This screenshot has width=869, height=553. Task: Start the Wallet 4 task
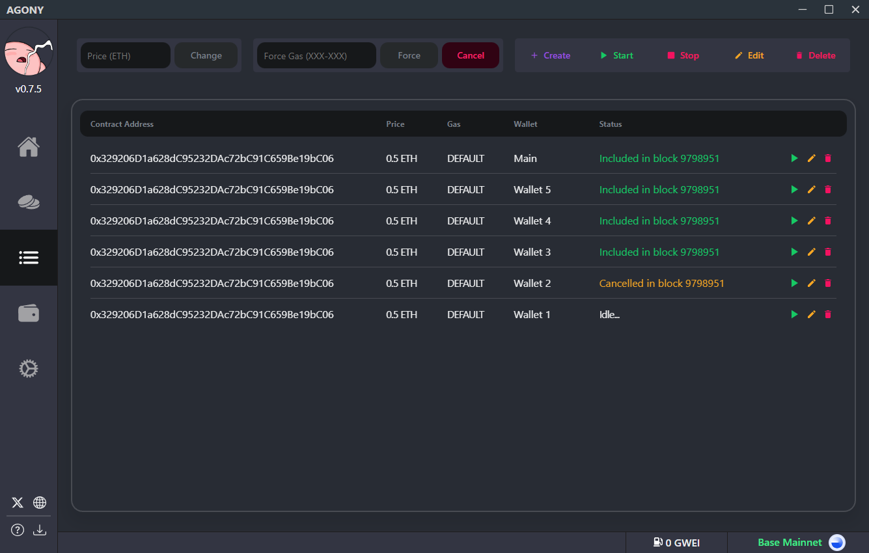click(794, 221)
